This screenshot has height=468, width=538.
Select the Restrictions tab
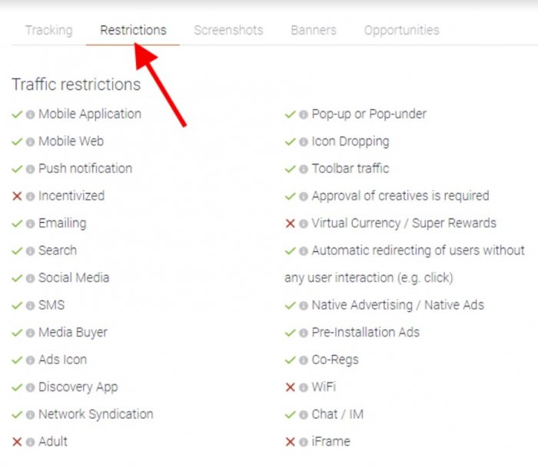pyautogui.click(x=133, y=31)
